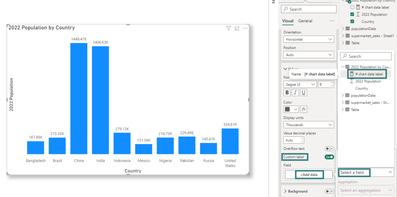Open the format pane ellipsis menu
This screenshot has width=397, height=197.
coord(332,21)
